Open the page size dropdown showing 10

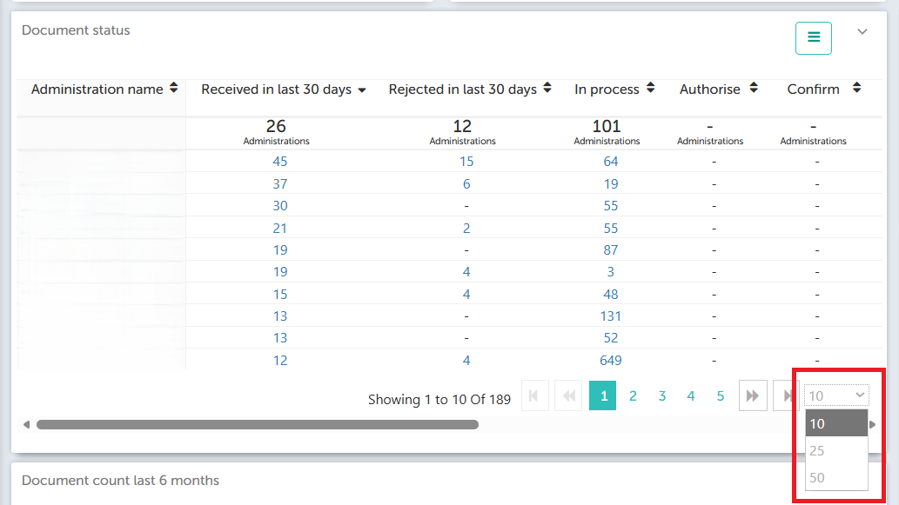[836, 396]
